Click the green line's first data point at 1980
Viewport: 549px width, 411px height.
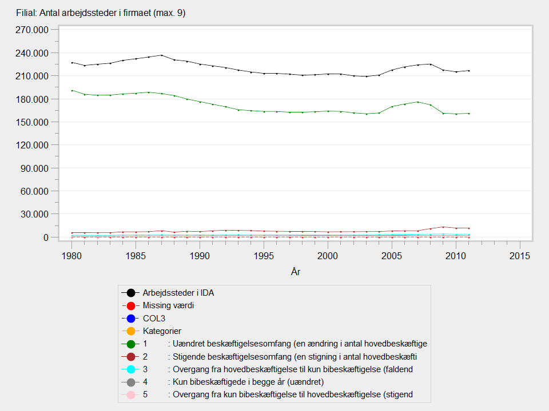coord(72,91)
